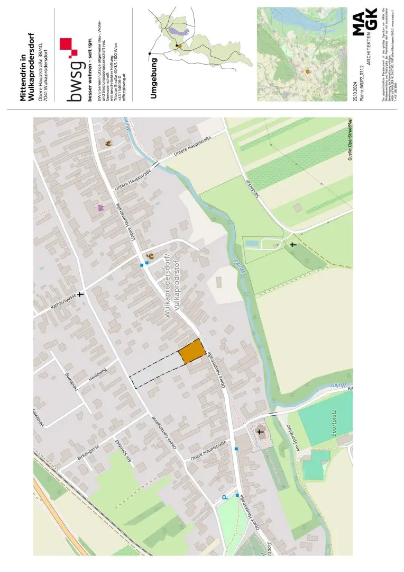The height and width of the screenshot is (572, 404).
Task: Click the cemetery cross symbol near Sandäcker
Action: click(x=293, y=245)
